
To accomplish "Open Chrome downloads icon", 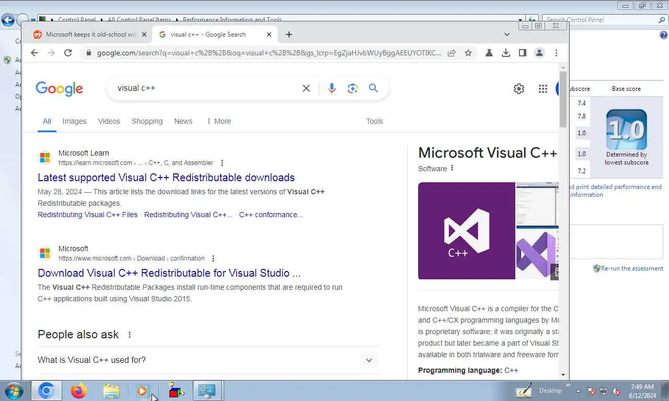I will coord(506,53).
